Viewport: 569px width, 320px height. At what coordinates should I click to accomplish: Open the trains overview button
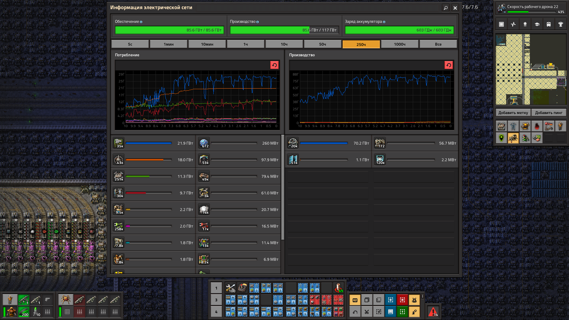tap(549, 24)
